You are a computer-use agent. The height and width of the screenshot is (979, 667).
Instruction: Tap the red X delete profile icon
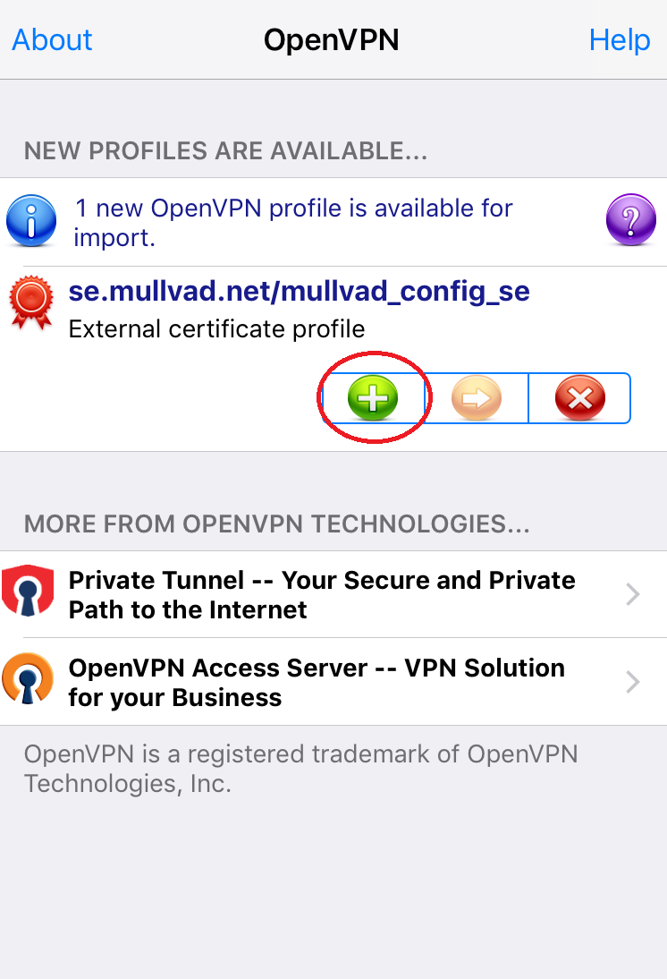(579, 397)
